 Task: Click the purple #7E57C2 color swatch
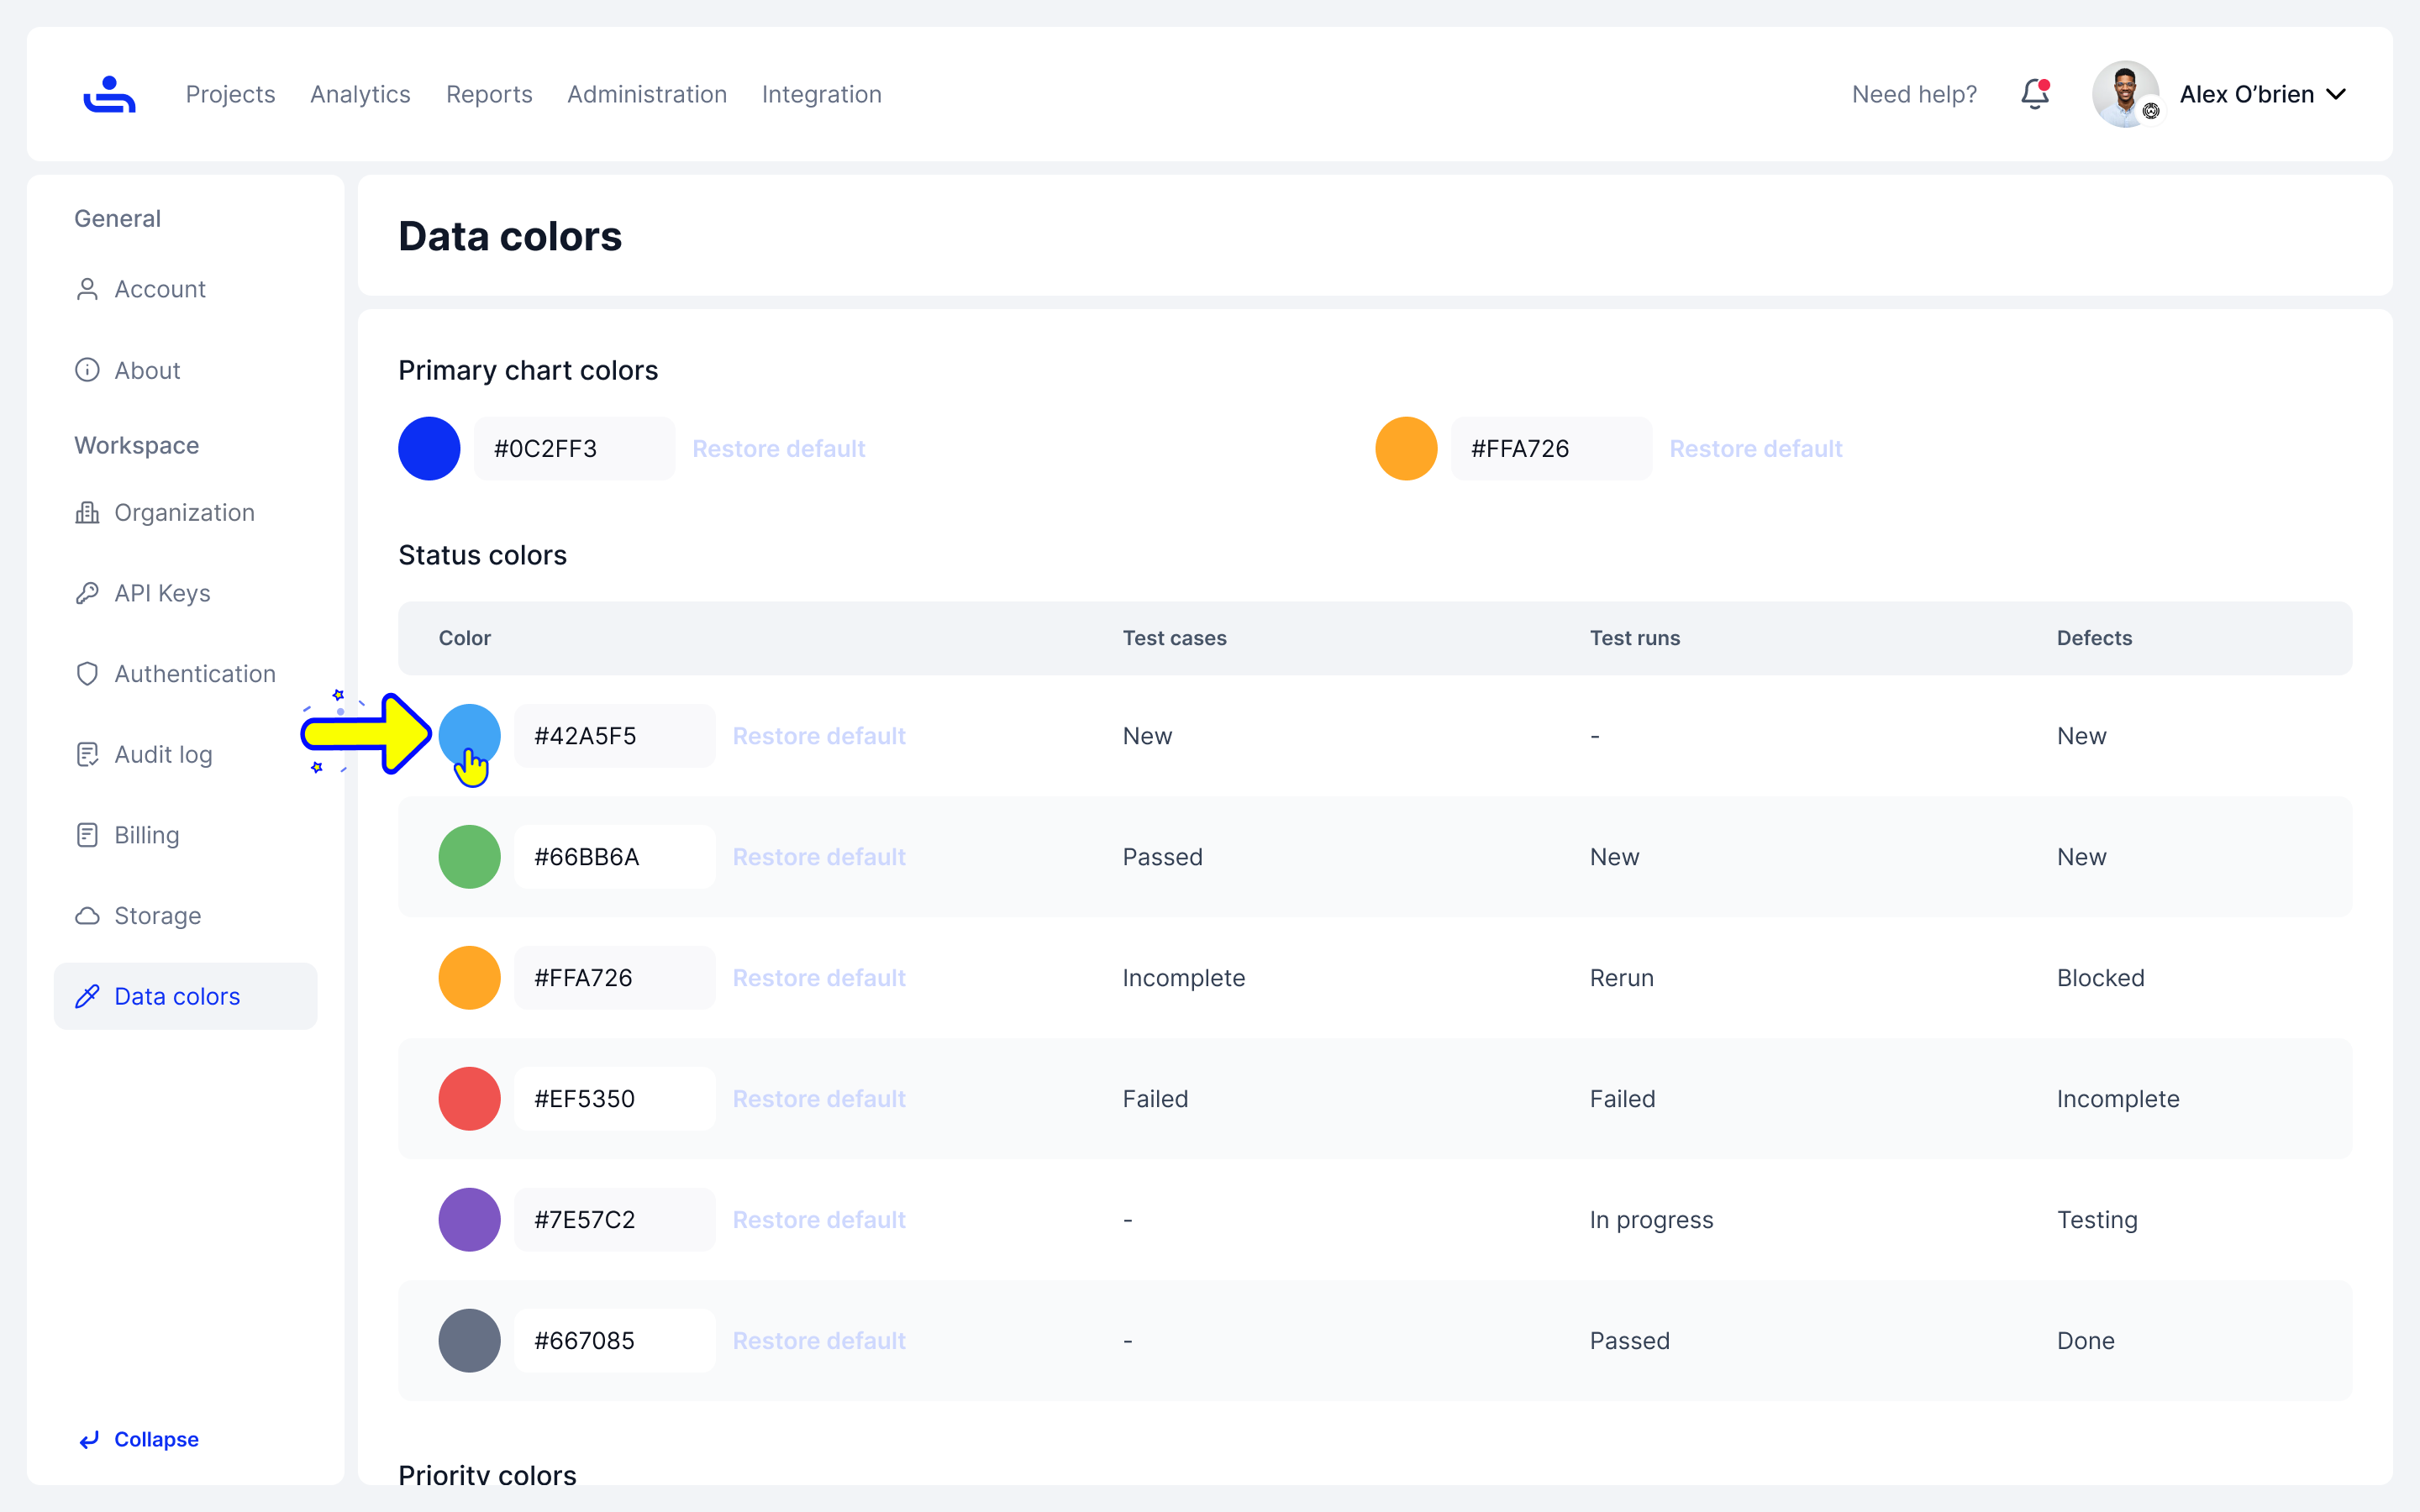click(469, 1219)
